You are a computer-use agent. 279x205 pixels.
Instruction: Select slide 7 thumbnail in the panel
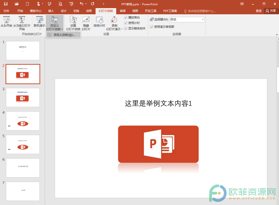pyautogui.click(x=23, y=191)
